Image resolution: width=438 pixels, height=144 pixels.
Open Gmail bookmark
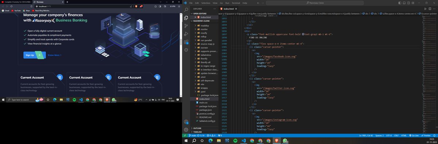tap(5, 11)
